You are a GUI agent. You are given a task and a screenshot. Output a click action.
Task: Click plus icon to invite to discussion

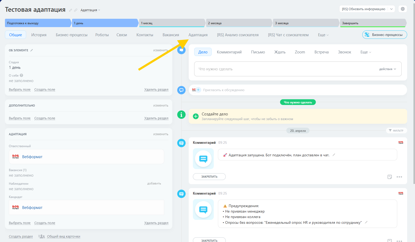pyautogui.click(x=198, y=90)
